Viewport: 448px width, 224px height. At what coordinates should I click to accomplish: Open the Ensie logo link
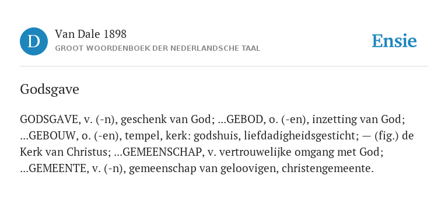(x=394, y=41)
